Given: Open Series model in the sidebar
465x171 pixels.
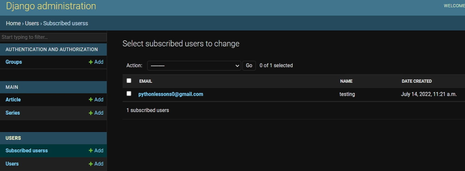Looking at the screenshot, I should tap(12, 113).
